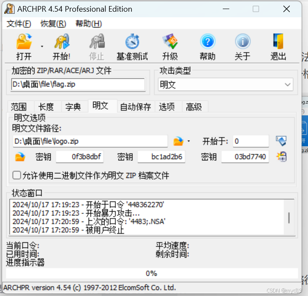Browse for plaintext file folder icon

pos(178,141)
